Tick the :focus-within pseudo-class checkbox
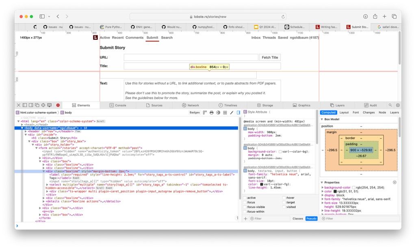416x249 pixels. pos(245,212)
